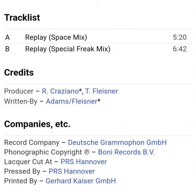This screenshot has width=196, height=196.
Task: Click the Tracklist section heading
Action: (22, 18)
